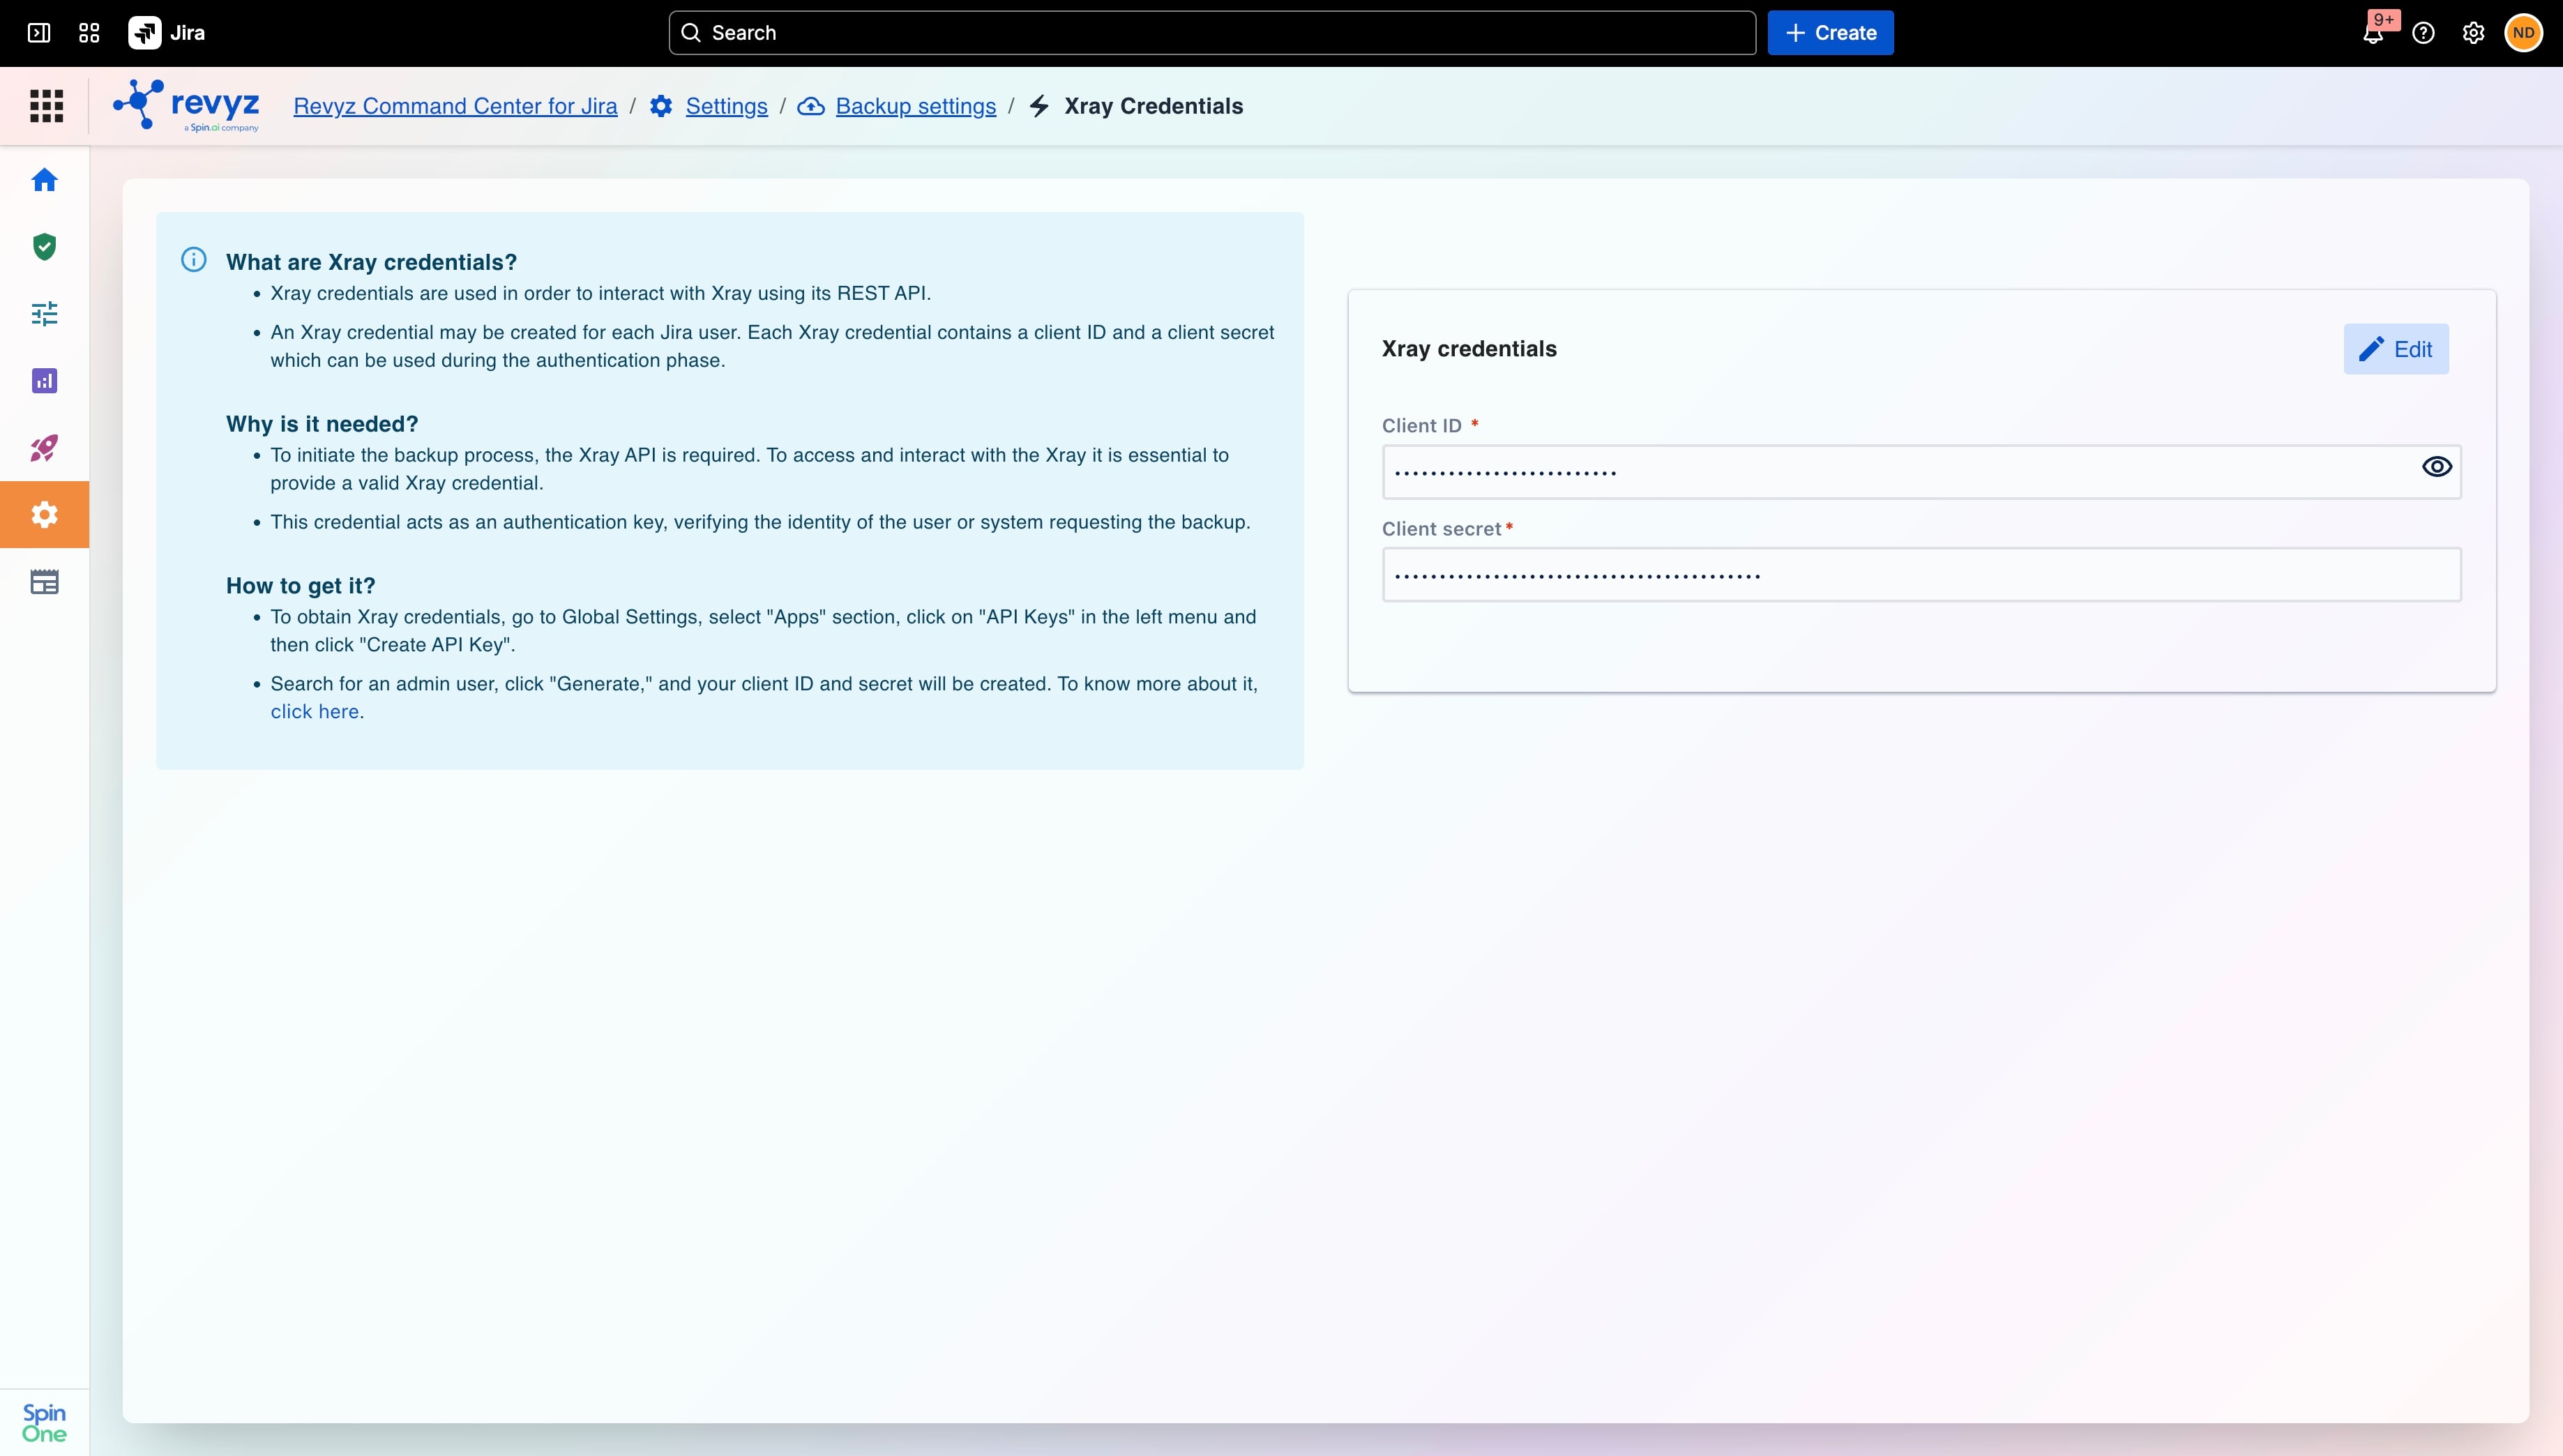Viewport: 2563px width, 1456px height.
Task: Open the orange Settings gear sidebar item
Action: 44,515
